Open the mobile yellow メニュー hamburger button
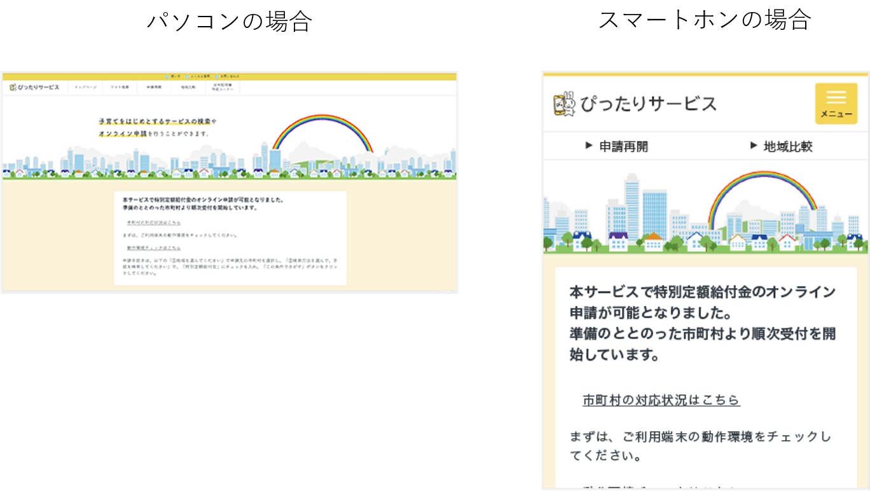 pyautogui.click(x=836, y=103)
